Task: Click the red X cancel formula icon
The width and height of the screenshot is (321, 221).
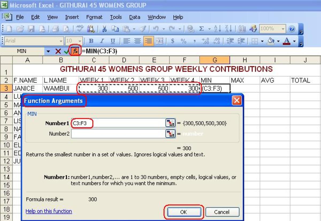Action: pos(58,51)
